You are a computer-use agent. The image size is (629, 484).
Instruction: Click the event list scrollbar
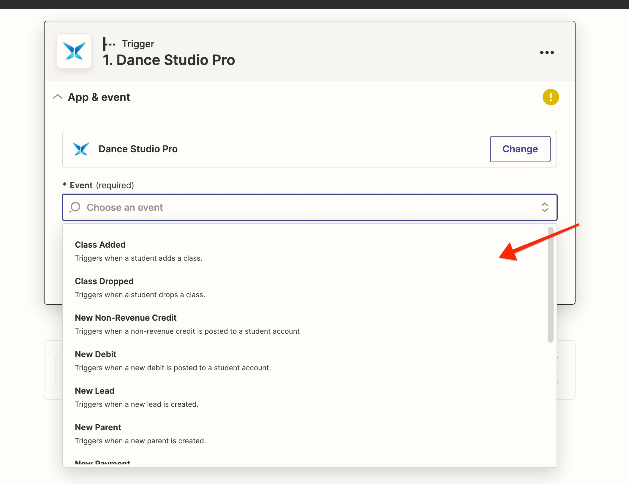pos(550,285)
